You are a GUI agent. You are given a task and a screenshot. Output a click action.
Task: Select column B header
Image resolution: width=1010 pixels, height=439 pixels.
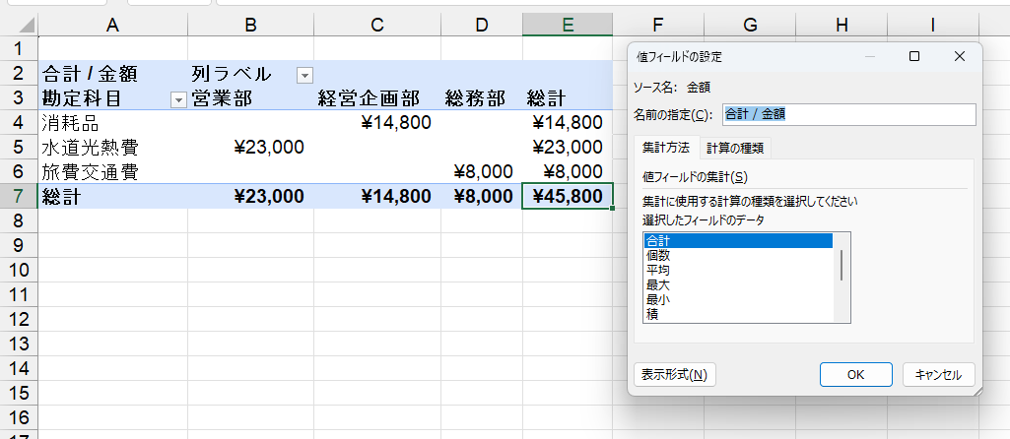tap(250, 25)
